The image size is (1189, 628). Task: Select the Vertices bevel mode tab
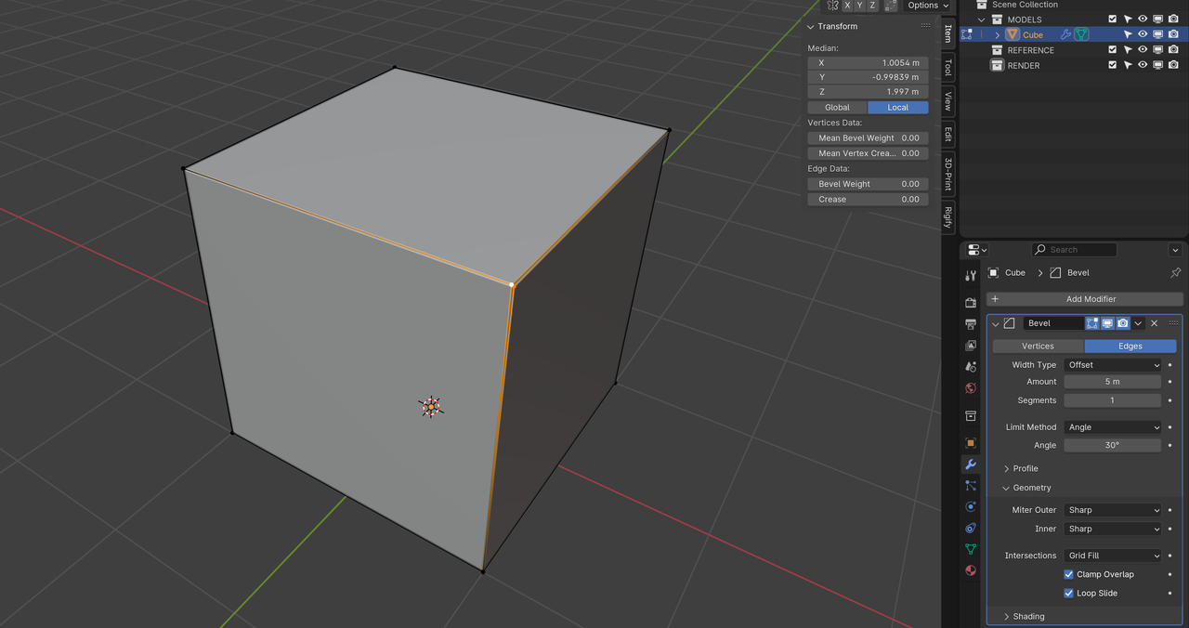coord(1038,346)
